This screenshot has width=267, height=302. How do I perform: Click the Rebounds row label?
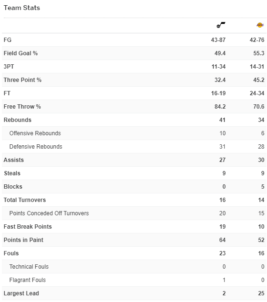(18, 120)
